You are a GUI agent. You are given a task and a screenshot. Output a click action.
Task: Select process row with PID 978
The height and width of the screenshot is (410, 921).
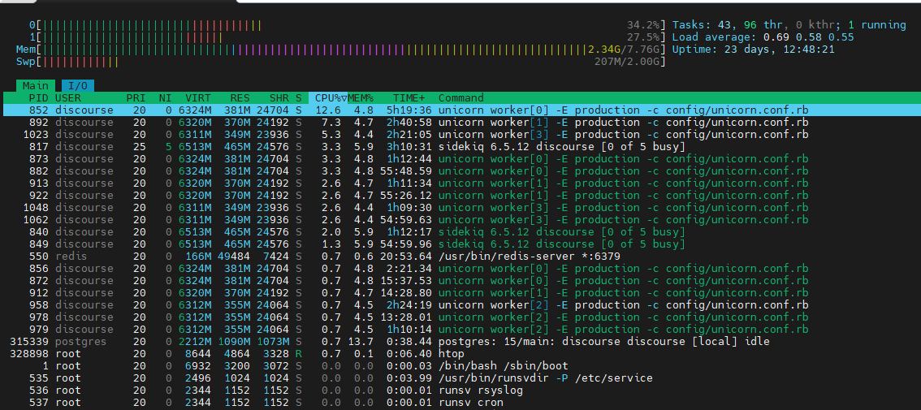(x=460, y=317)
